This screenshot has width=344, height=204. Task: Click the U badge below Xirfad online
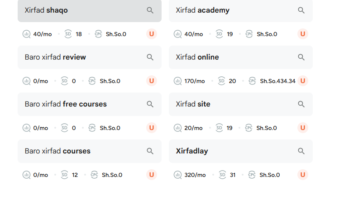pyautogui.click(x=303, y=81)
